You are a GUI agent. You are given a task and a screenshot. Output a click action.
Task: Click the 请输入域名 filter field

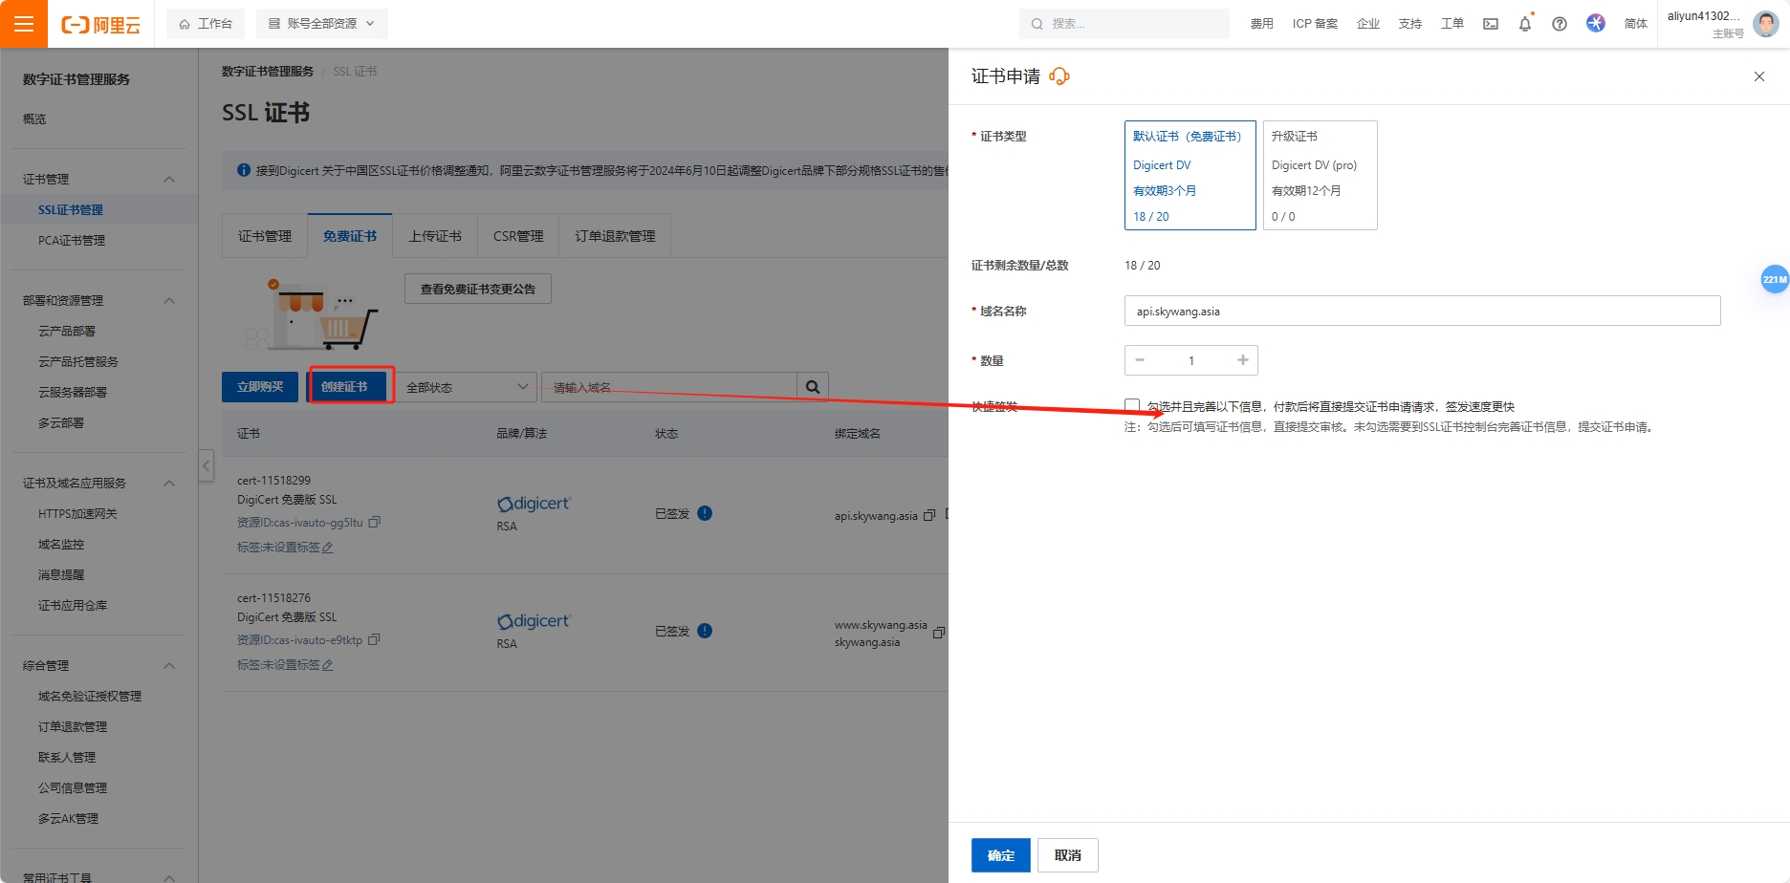(669, 387)
